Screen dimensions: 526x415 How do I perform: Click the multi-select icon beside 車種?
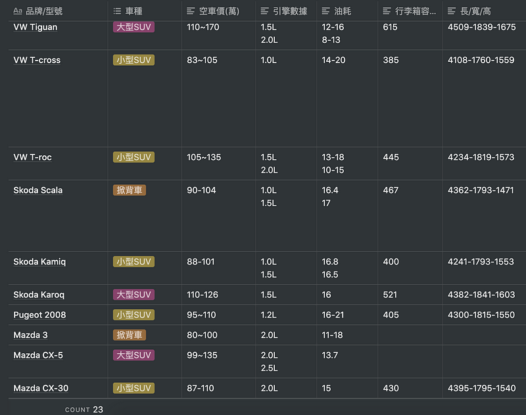117,11
